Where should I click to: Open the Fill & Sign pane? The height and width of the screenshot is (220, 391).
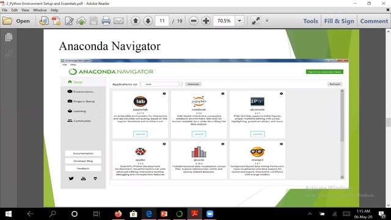pyautogui.click(x=339, y=21)
